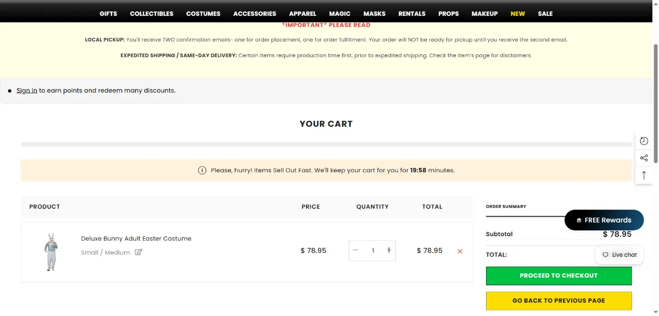This screenshot has width=659, height=316.
Task: Open the NEW menu item
Action: (x=518, y=14)
